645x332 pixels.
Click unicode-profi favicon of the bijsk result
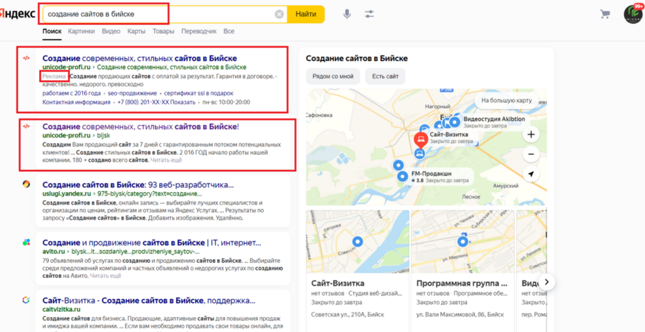[x=26, y=126]
